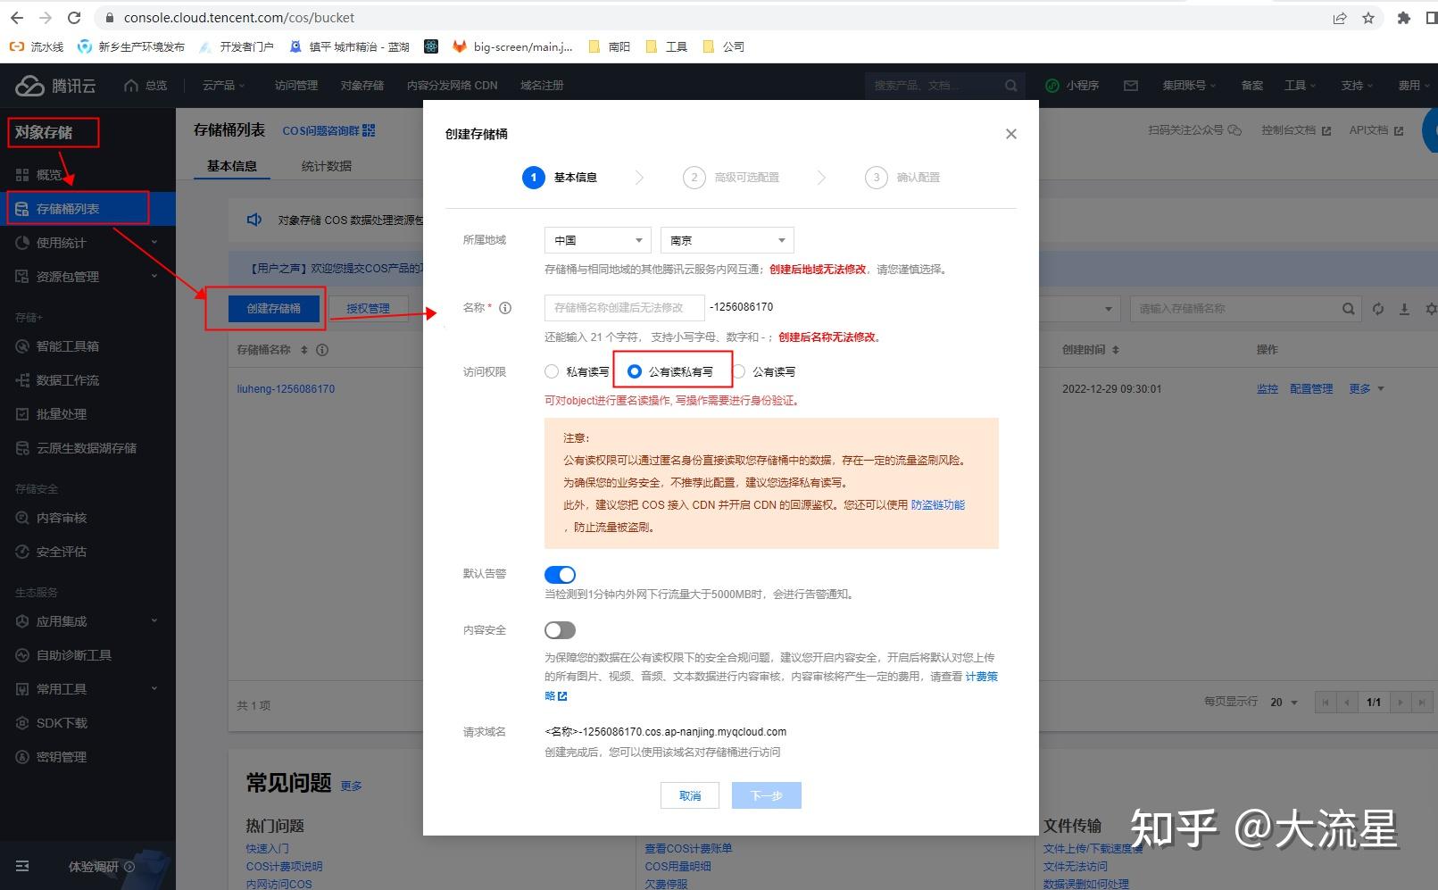This screenshot has width=1438, height=890.
Task: Click the info icon beside 存储桶名称 header
Action: point(322,350)
